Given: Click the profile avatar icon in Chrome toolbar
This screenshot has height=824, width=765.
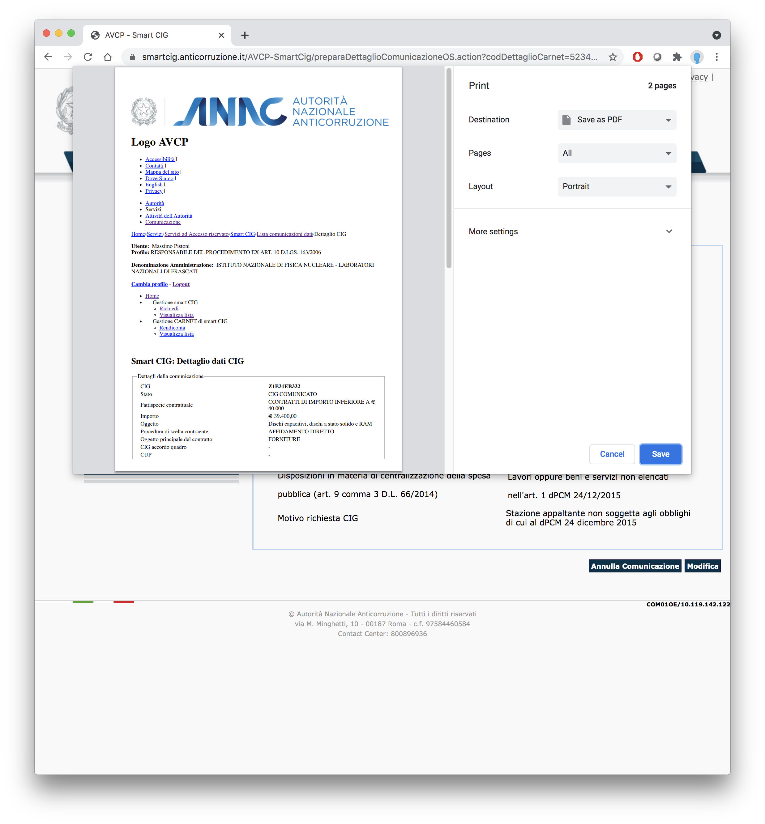Looking at the screenshot, I should [x=697, y=57].
